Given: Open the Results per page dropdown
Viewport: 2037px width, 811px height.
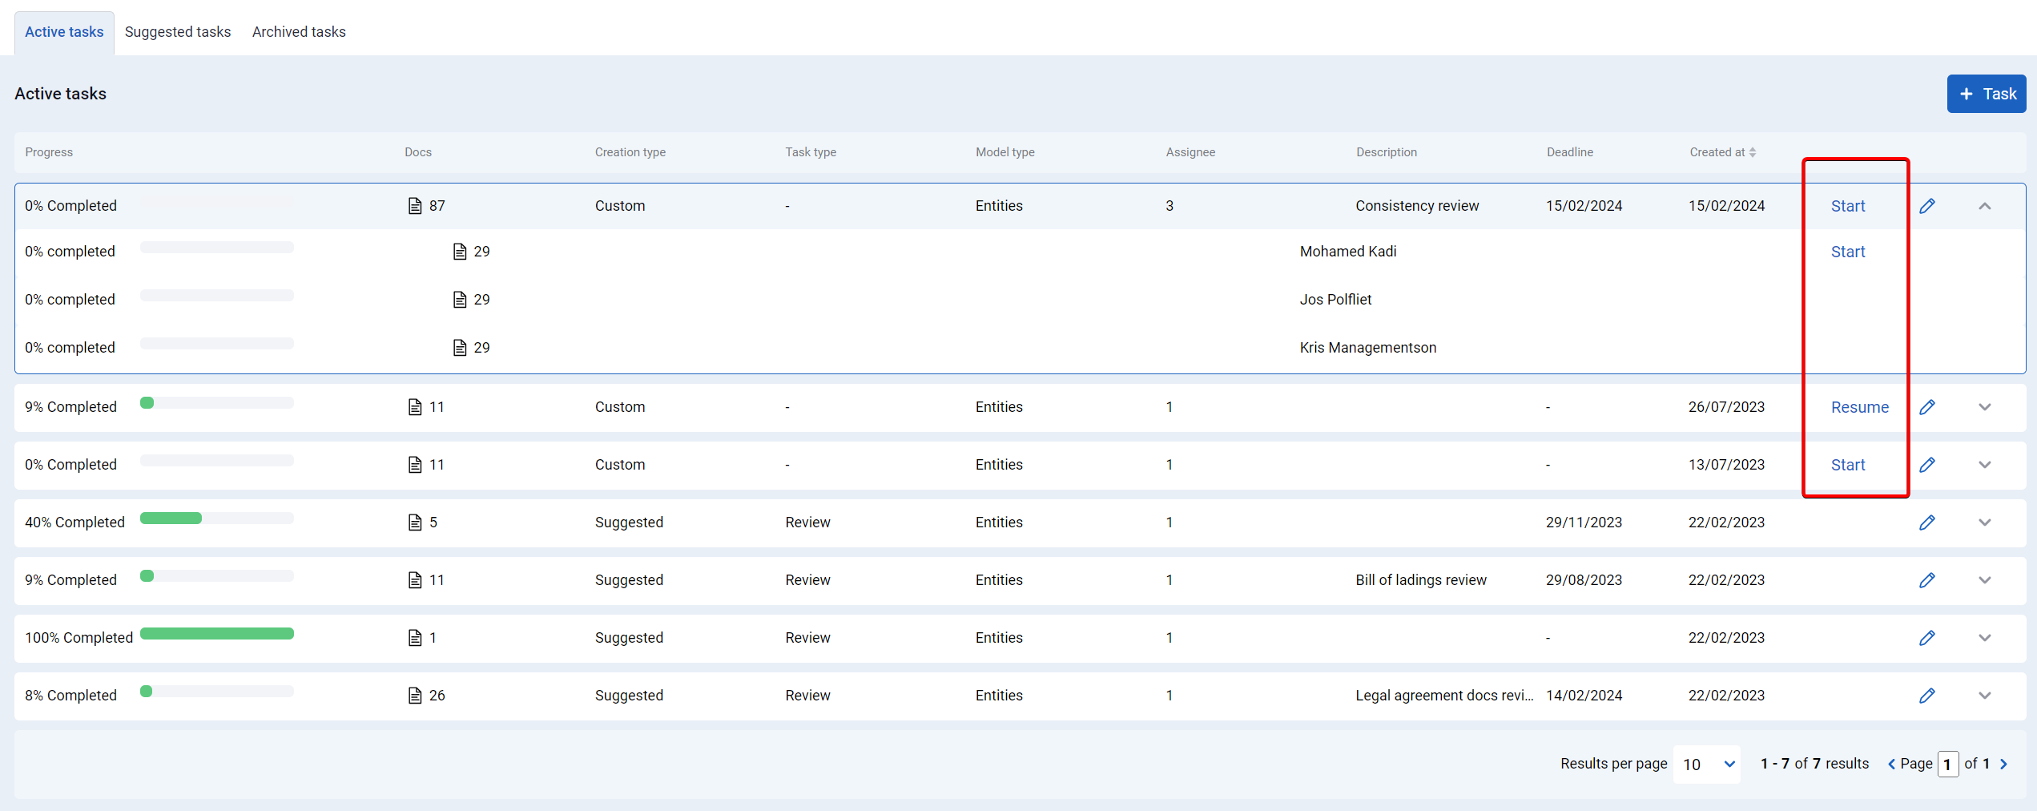Looking at the screenshot, I should (1707, 764).
